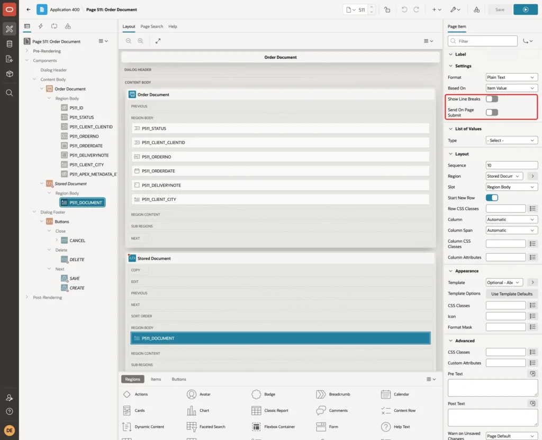
Task: Click the property Filter search field
Action: coord(482,41)
